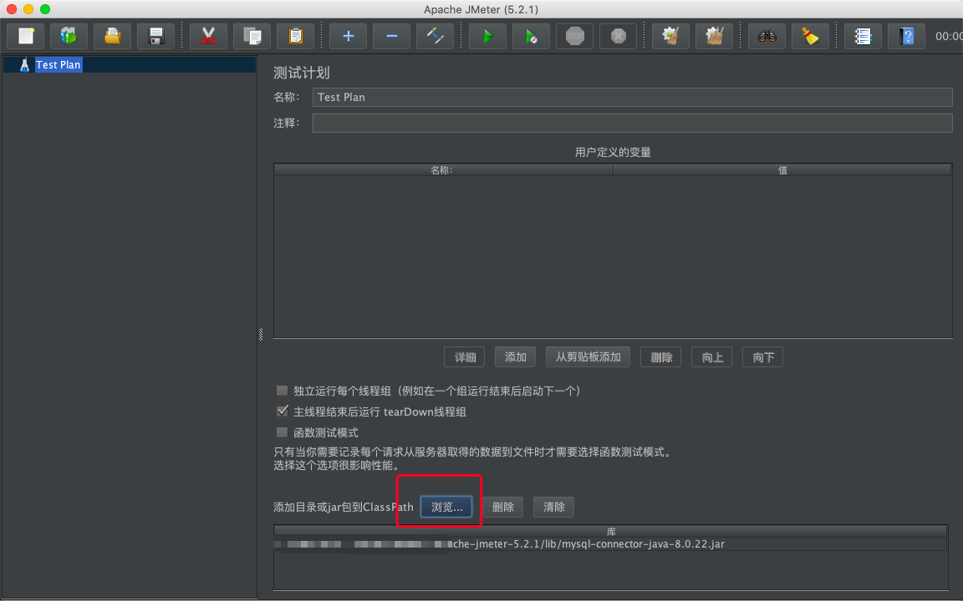Paste from clipboard toolbar icon
This screenshot has height=601, width=963.
coord(295,36)
